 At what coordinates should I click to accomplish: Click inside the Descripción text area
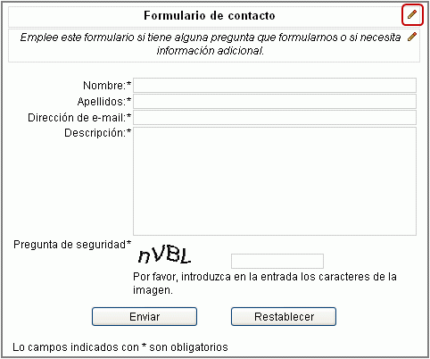click(x=275, y=181)
